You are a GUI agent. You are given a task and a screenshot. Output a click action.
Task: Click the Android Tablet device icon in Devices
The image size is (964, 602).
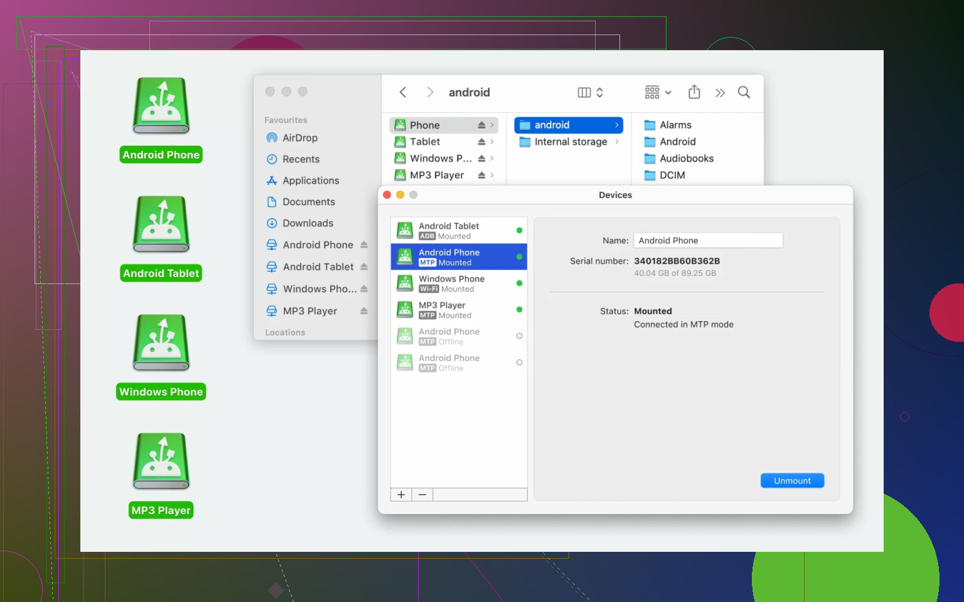click(x=405, y=230)
